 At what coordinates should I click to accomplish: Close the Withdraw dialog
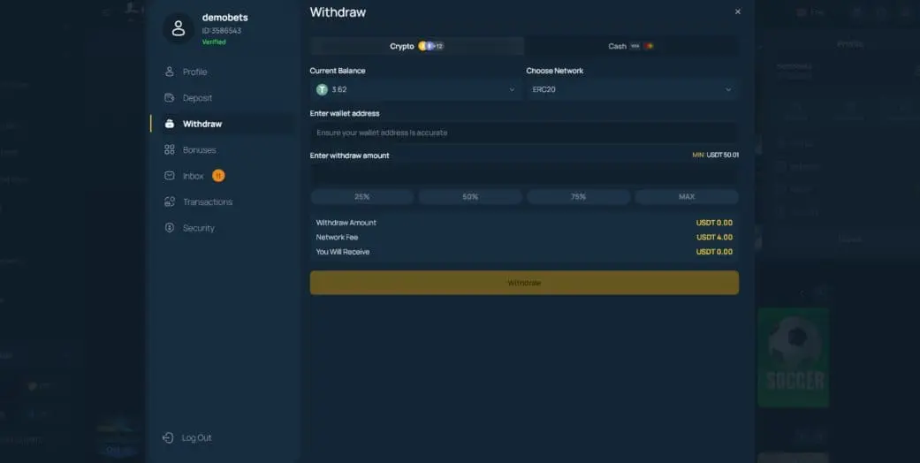coord(738,12)
